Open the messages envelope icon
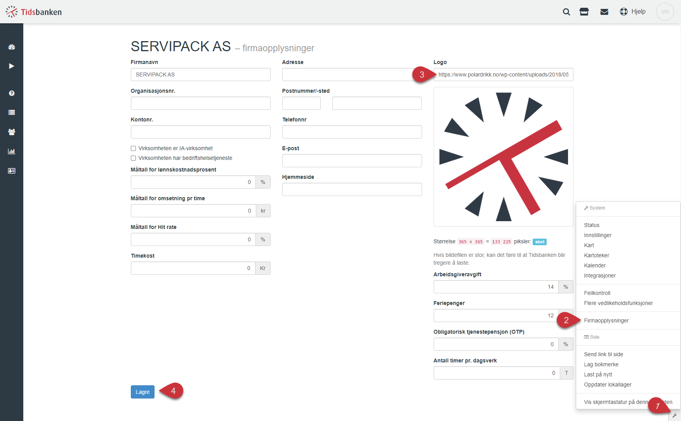681x421 pixels. (x=604, y=12)
